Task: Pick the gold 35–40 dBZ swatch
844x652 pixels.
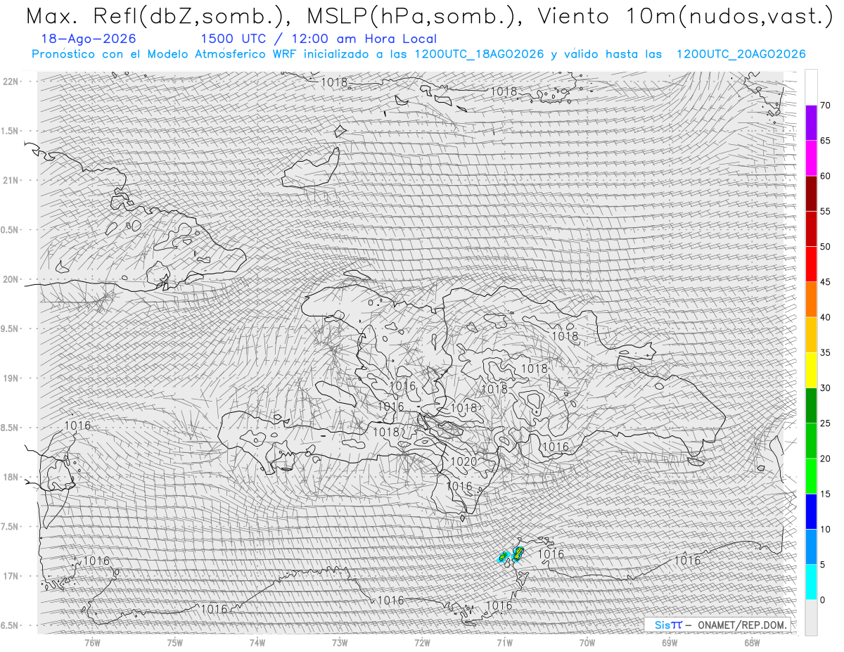Action: [811, 335]
